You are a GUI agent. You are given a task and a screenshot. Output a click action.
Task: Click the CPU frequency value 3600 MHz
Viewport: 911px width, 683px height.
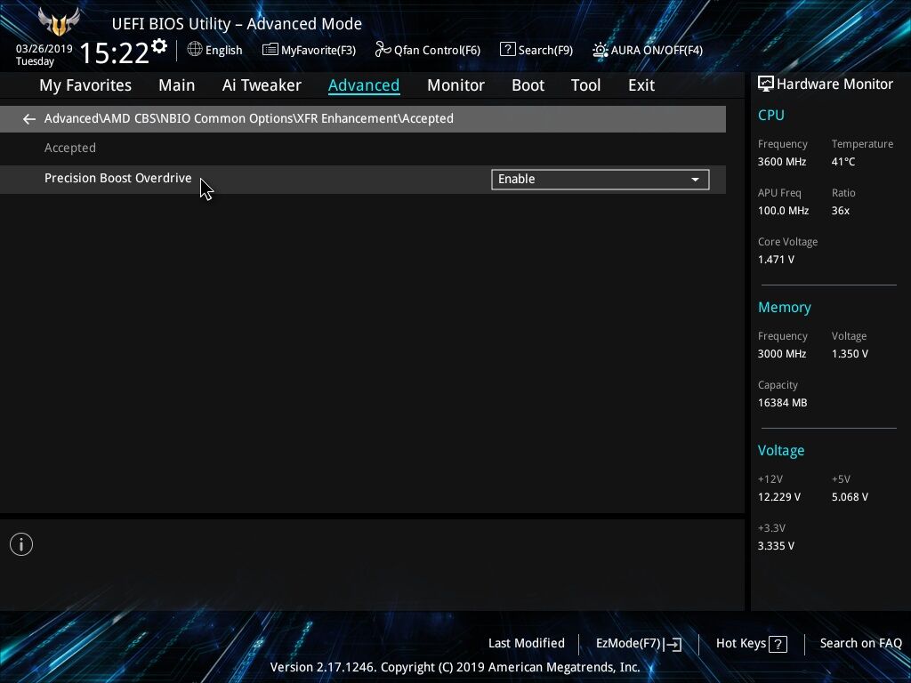(x=782, y=162)
